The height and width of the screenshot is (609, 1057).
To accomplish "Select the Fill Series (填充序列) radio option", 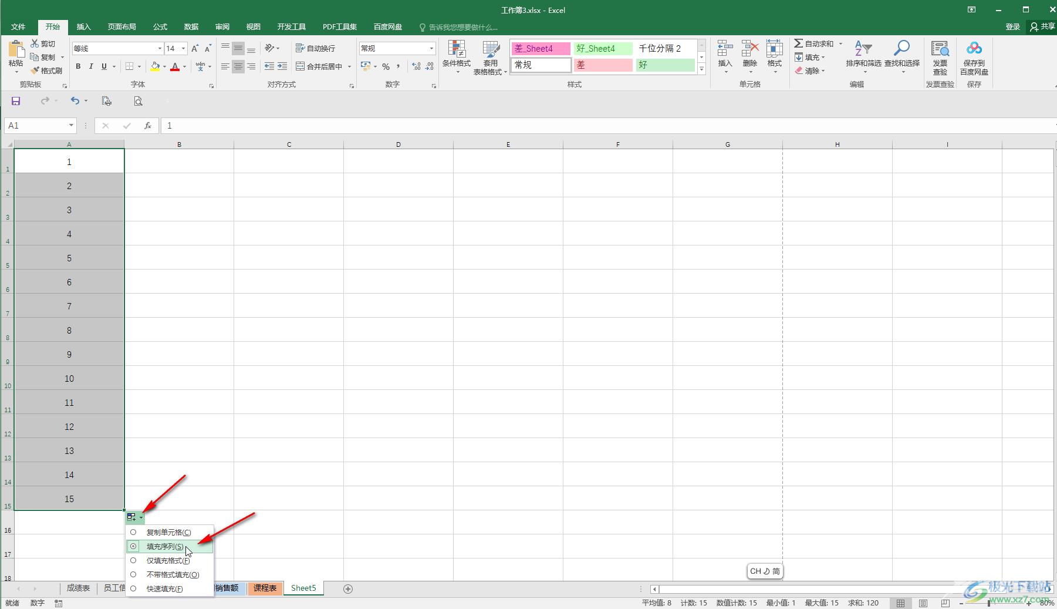I will 133,546.
